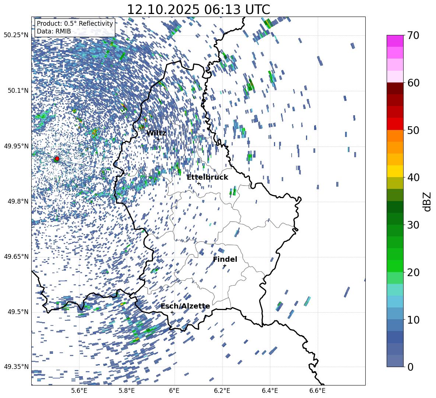The height and width of the screenshot is (398, 436).
Task: Click the Esch/Alzette city label
Action: pos(186,306)
